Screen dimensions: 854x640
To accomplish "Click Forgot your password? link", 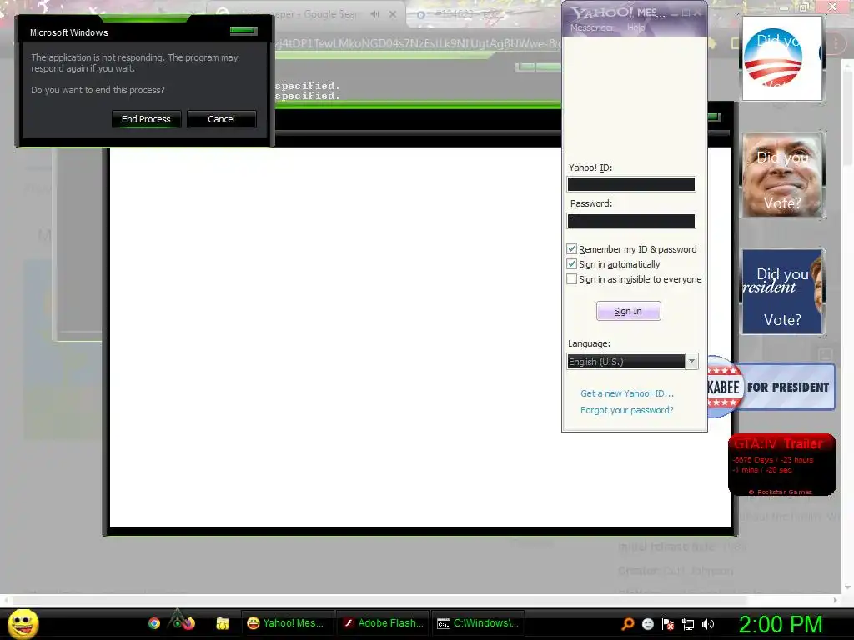I will coord(627,410).
